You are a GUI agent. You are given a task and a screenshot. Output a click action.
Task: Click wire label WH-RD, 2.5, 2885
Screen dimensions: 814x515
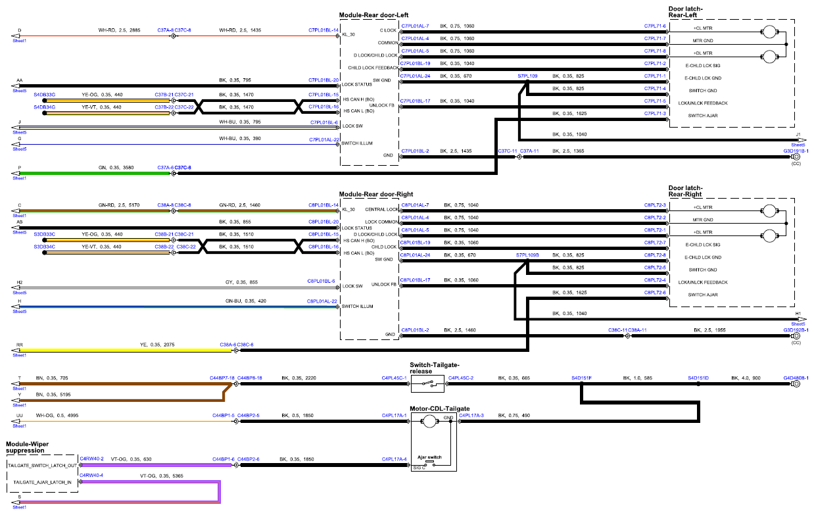120,30
